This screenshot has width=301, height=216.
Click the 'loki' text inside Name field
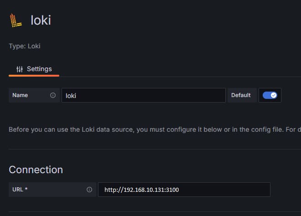71,96
